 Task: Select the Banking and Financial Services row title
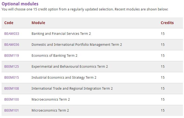(61, 34)
